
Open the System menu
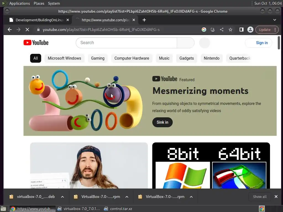point(54,3)
